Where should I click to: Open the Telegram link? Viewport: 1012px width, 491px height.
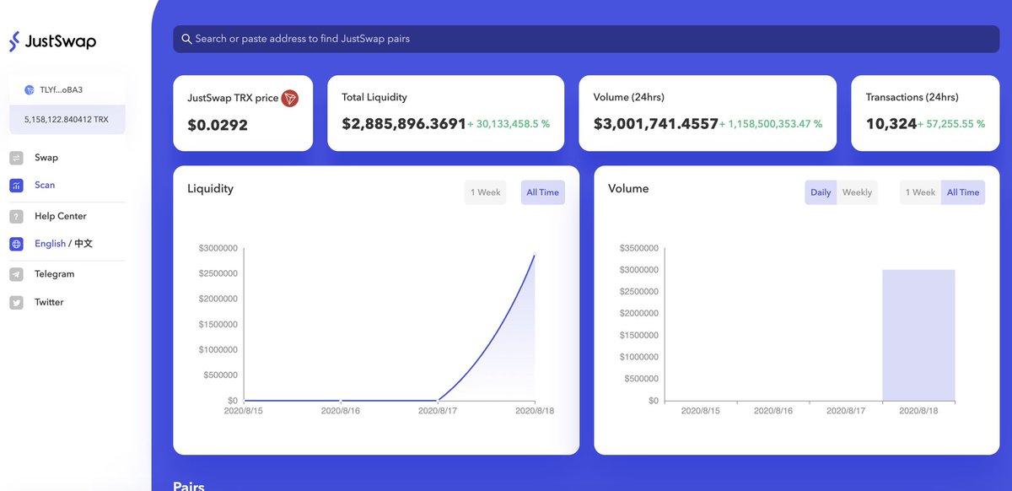coord(55,274)
